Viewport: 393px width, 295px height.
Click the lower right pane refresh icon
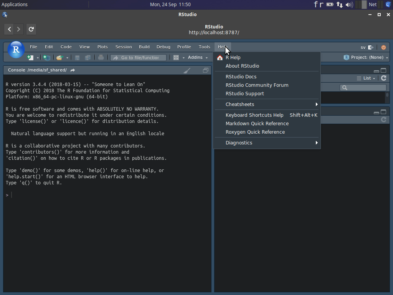coord(384,119)
